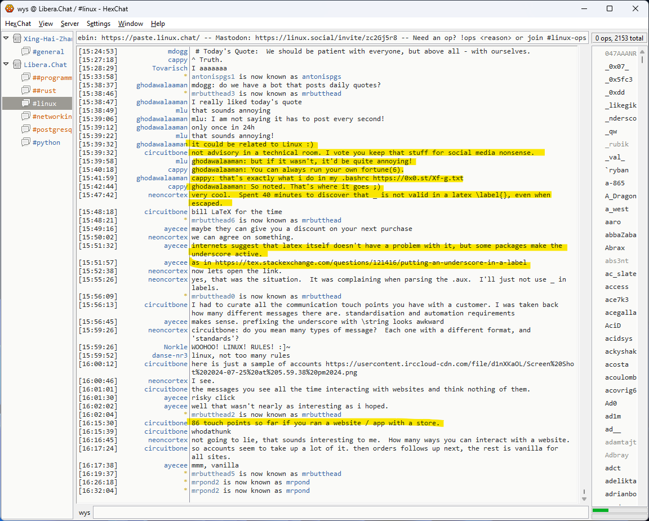Image resolution: width=649 pixels, height=521 pixels.
Task: Click the #postgresql channel icon
Action: tap(26, 130)
